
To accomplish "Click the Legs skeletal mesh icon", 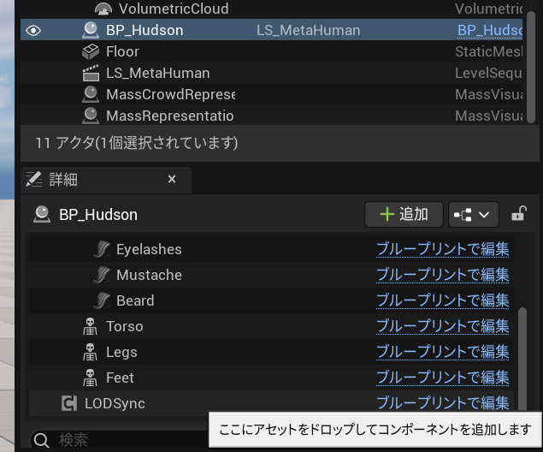I will [x=89, y=353].
